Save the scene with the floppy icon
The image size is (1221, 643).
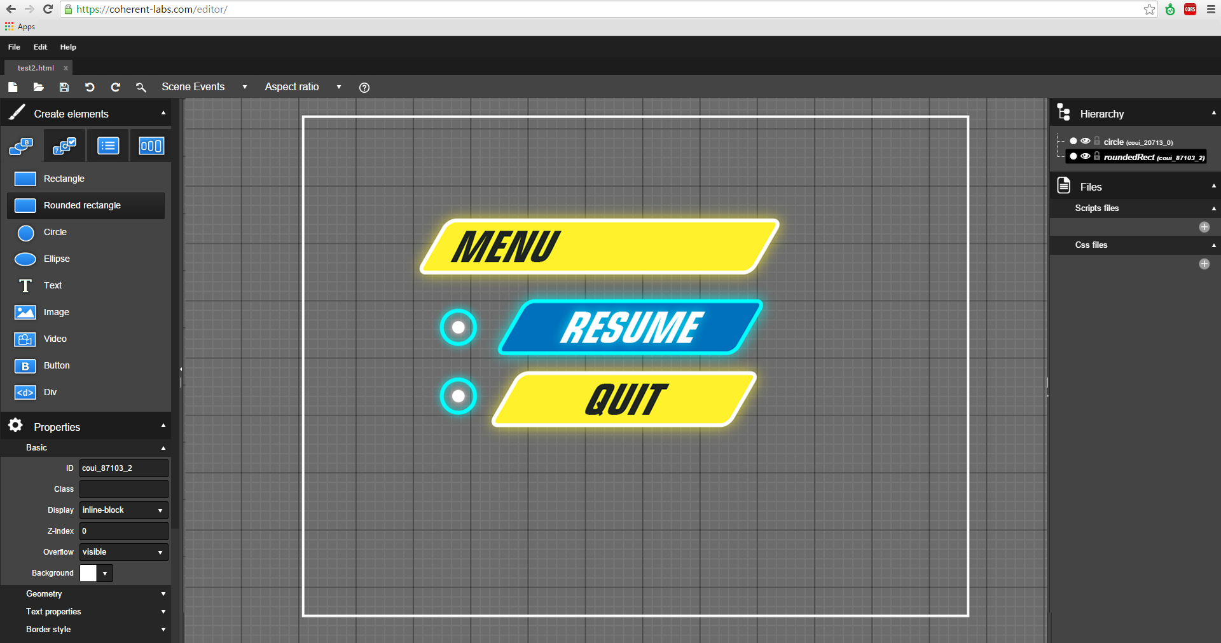pos(64,87)
